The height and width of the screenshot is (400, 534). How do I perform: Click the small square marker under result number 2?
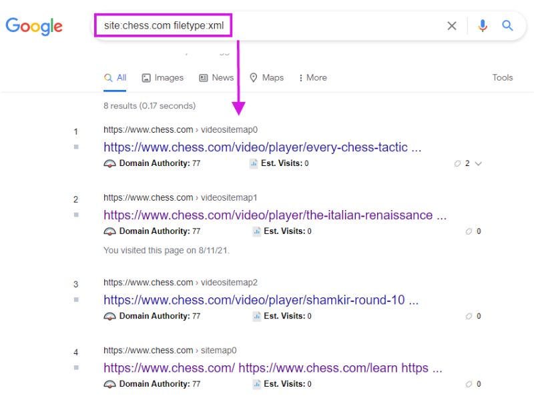pyautogui.click(x=76, y=215)
